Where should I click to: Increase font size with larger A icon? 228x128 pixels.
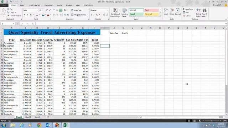click(x=47, y=10)
